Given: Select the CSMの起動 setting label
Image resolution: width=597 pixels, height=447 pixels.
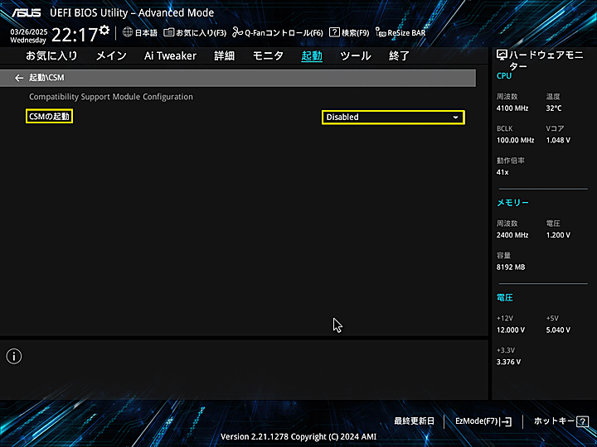Looking at the screenshot, I should [x=49, y=117].
